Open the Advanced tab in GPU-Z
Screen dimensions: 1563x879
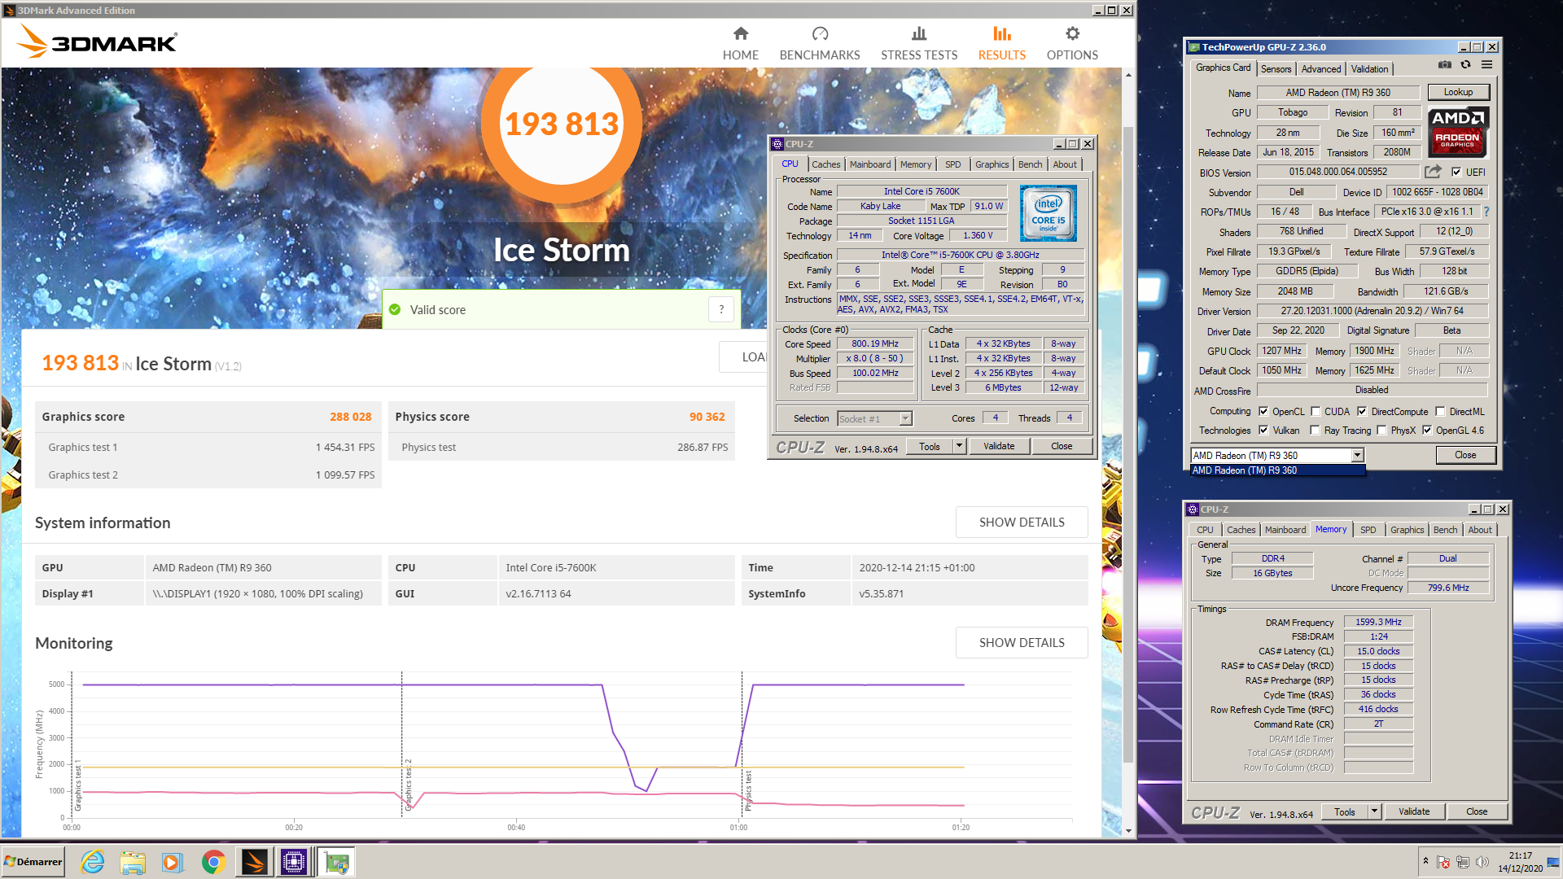1320,69
